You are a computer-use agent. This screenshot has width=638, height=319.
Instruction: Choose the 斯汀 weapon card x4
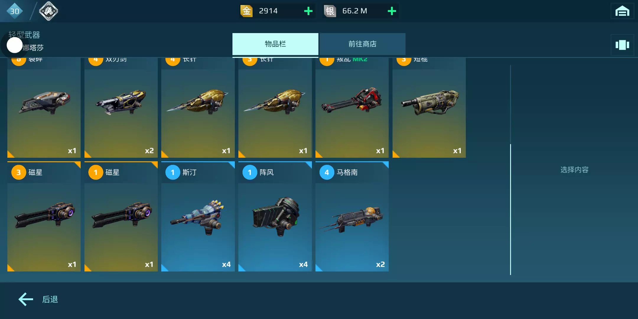point(198,216)
